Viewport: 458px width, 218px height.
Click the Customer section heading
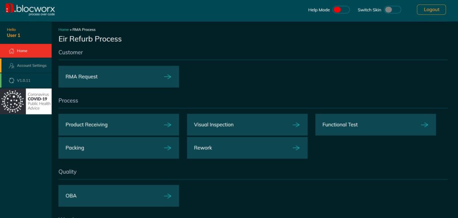point(71,53)
